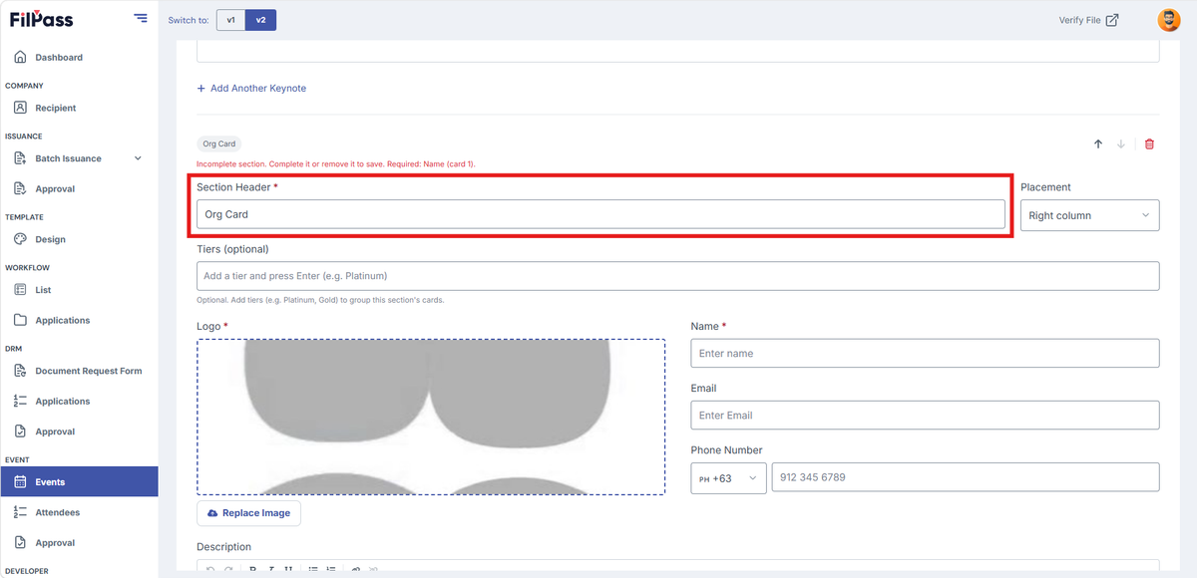Image resolution: width=1197 pixels, height=578 pixels.
Task: Click the Email input field
Action: click(925, 416)
